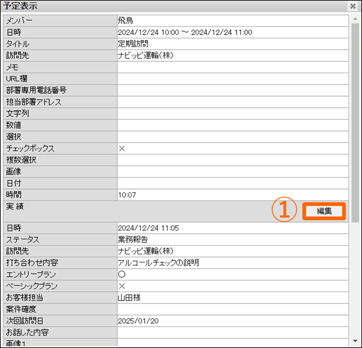Image resolution: width=362 pixels, height=348 pixels.
Task: Click the vertical scrollbar thumb
Action: coord(355,123)
